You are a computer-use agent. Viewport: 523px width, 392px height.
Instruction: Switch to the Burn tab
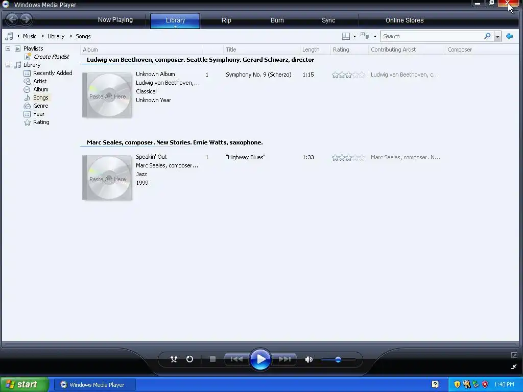(x=277, y=20)
